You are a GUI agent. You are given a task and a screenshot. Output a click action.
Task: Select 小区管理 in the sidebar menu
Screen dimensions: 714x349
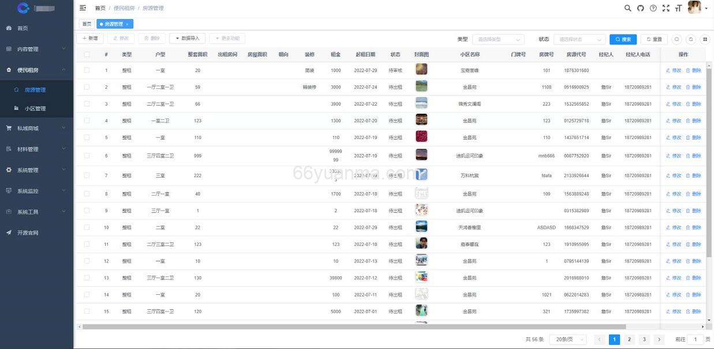[x=36, y=107]
